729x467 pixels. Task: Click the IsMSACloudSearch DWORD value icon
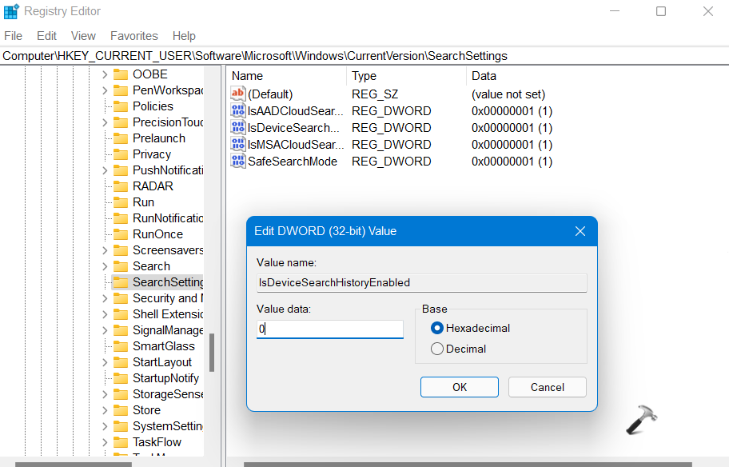pyautogui.click(x=238, y=145)
